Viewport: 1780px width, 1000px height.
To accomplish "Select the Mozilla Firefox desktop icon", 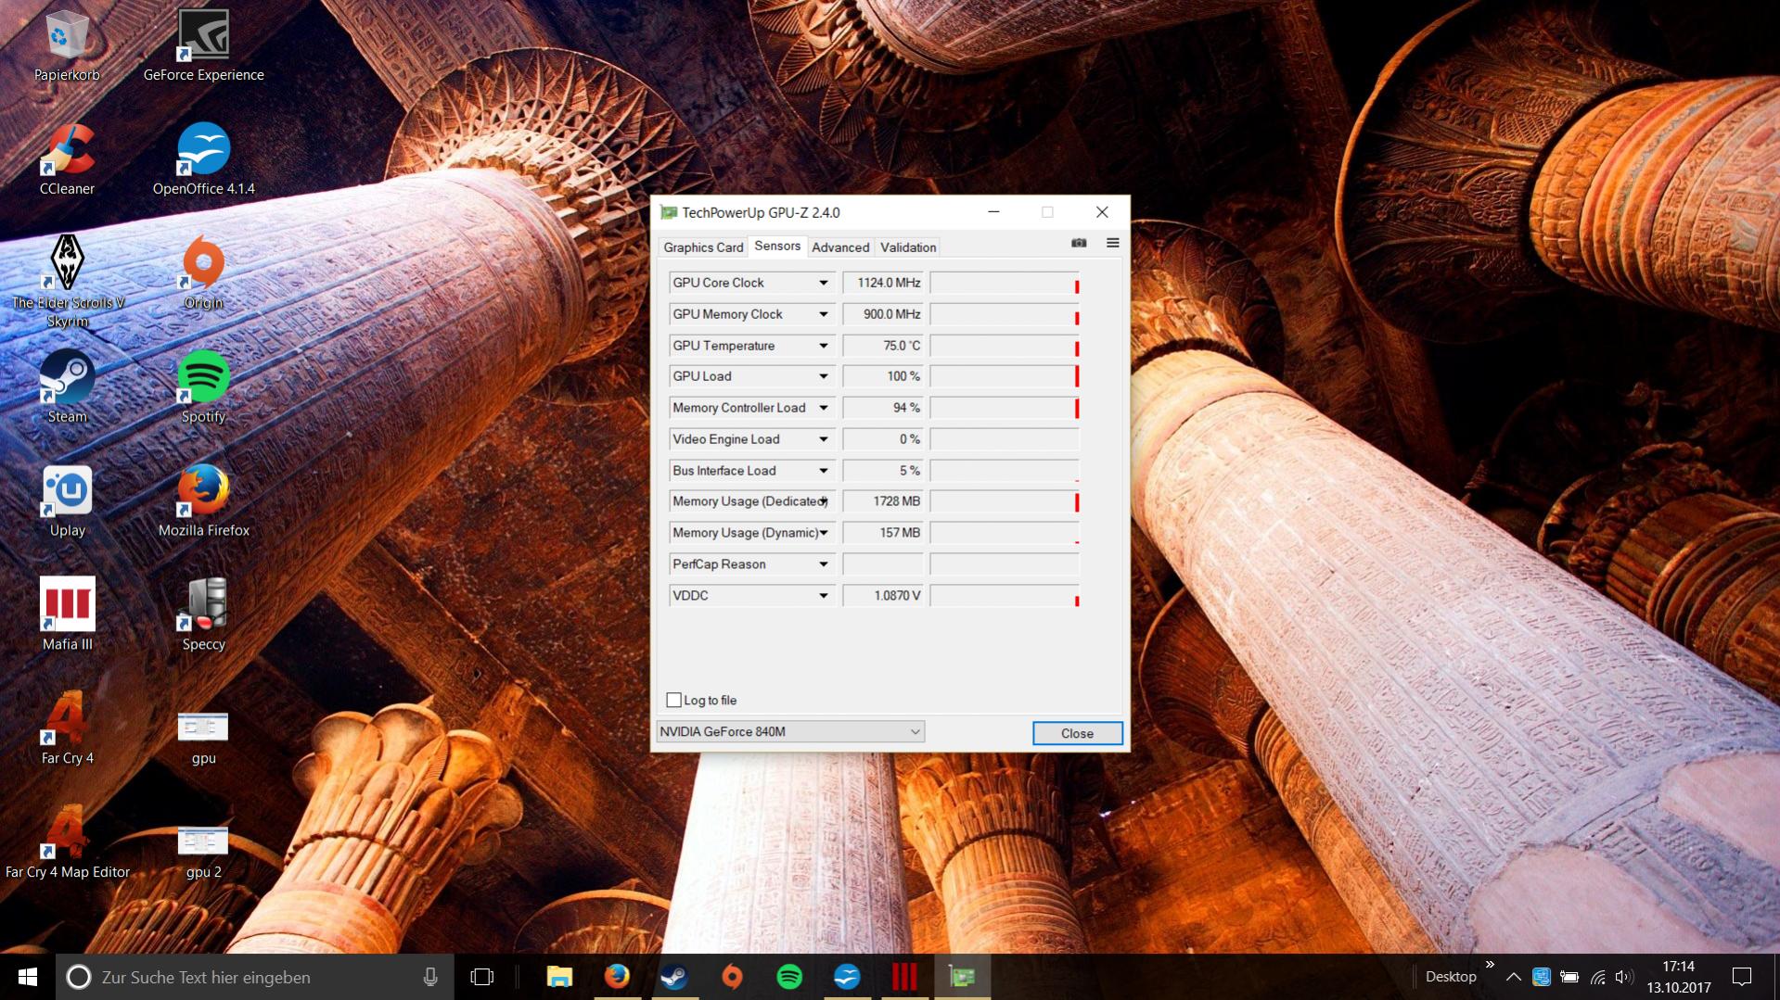I will click(x=203, y=500).
